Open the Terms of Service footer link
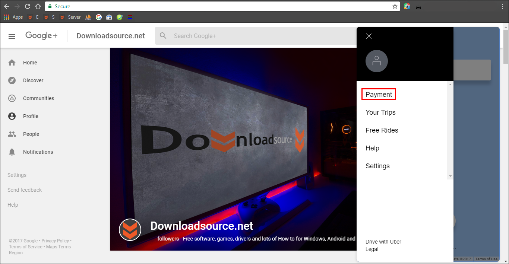 pos(26,247)
